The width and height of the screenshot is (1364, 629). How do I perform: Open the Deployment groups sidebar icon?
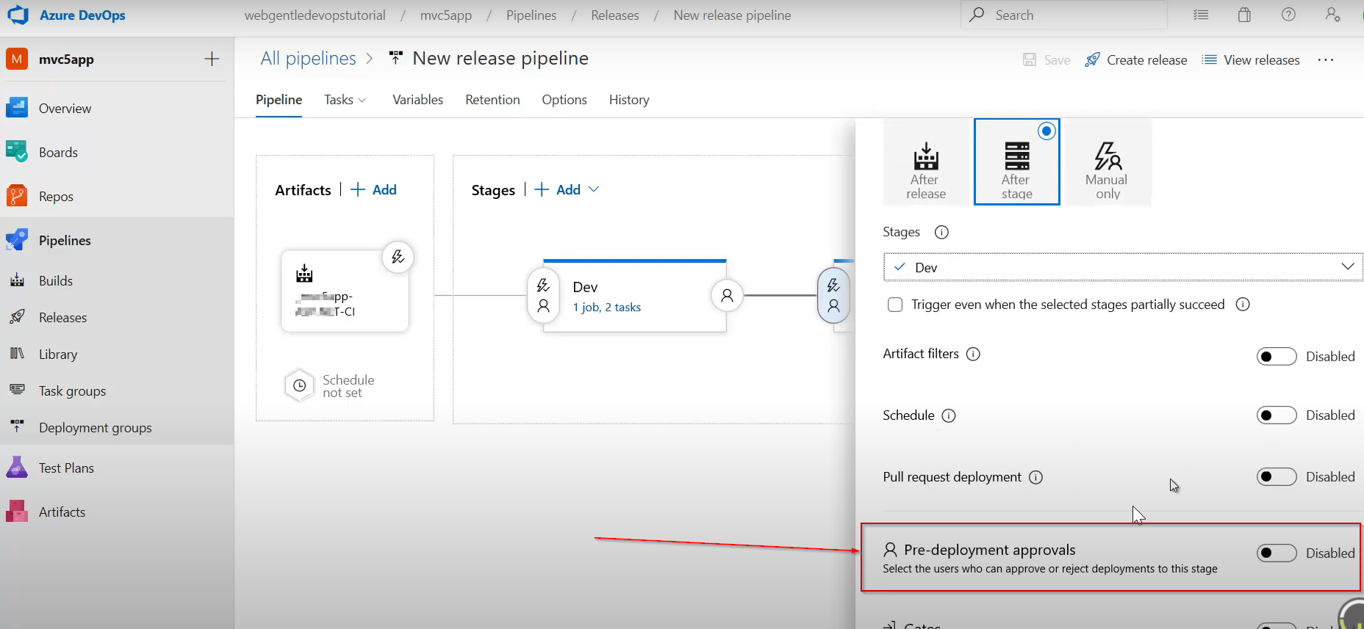click(x=17, y=427)
